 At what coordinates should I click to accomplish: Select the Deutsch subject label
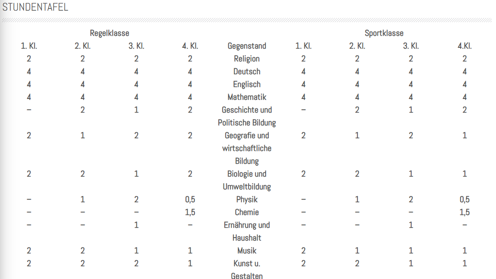pyautogui.click(x=247, y=72)
